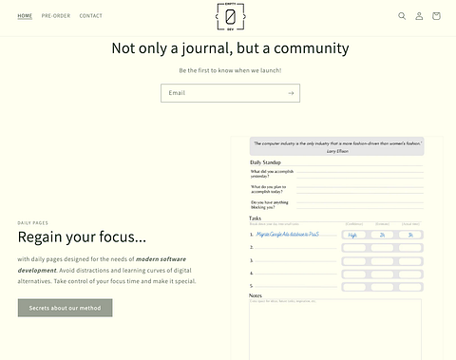Open the Contact menu item
This screenshot has width=456, height=360.
click(x=91, y=16)
